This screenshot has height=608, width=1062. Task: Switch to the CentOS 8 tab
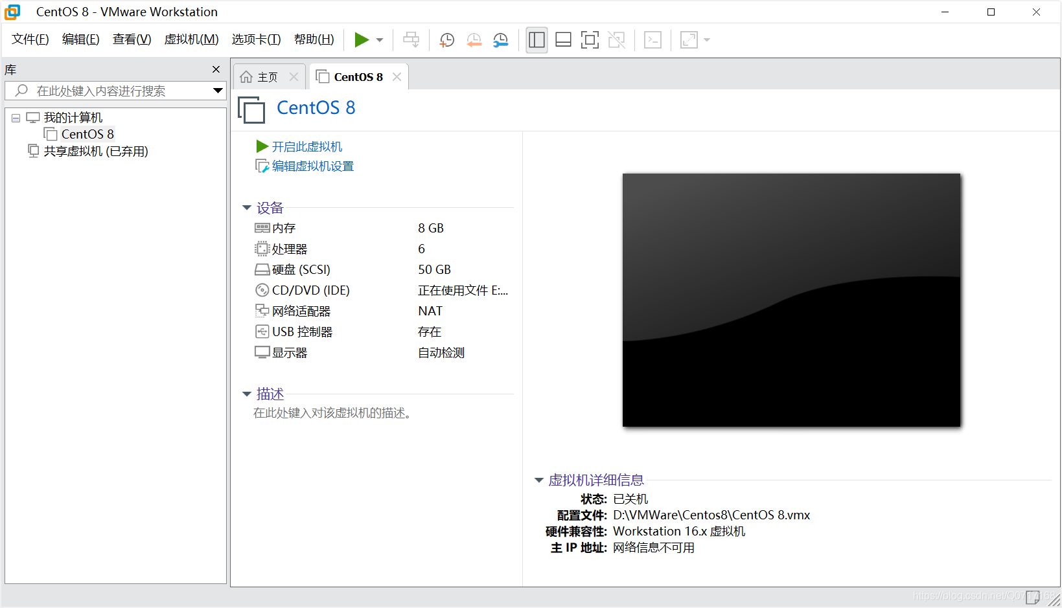[x=358, y=77]
